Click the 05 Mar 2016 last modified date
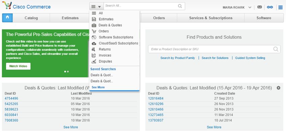The height and width of the screenshot is (133, 286). 80,104
